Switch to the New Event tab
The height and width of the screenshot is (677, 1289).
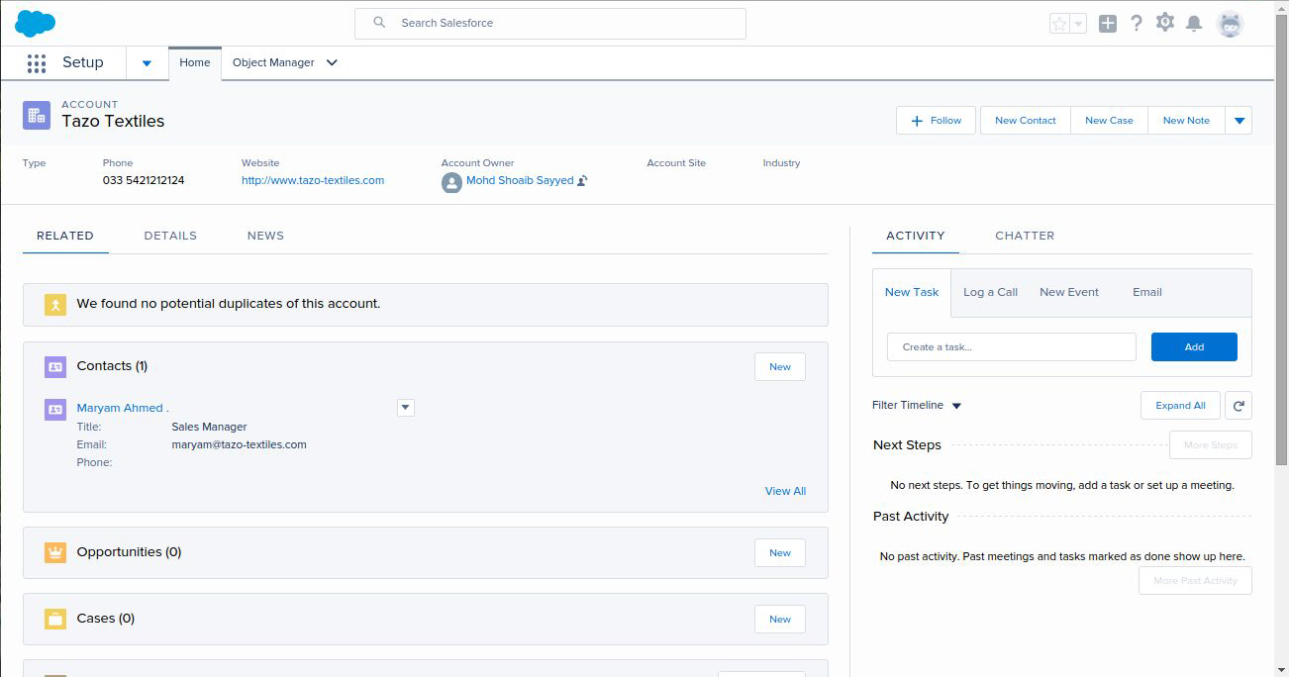tap(1069, 292)
